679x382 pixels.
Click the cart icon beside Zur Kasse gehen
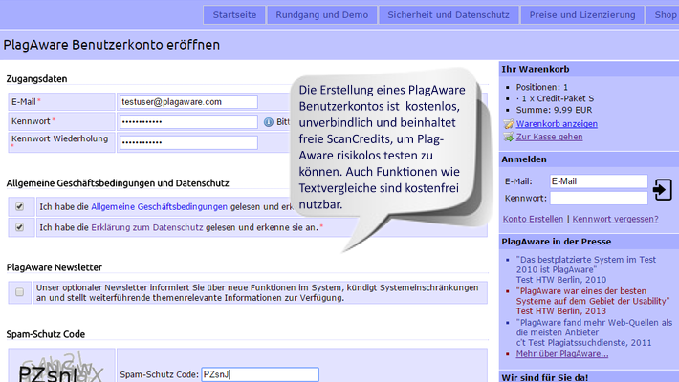point(509,138)
